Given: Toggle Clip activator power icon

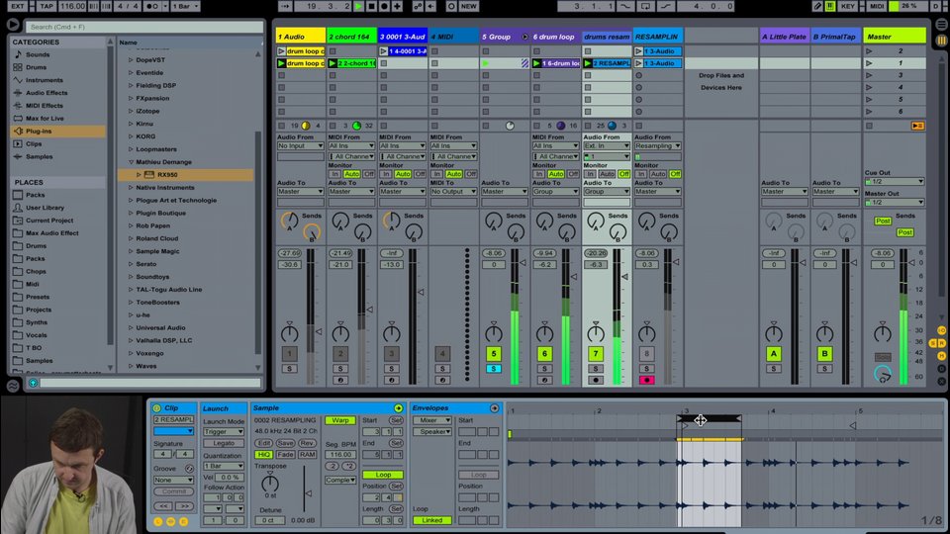Looking at the screenshot, I should click(x=157, y=408).
